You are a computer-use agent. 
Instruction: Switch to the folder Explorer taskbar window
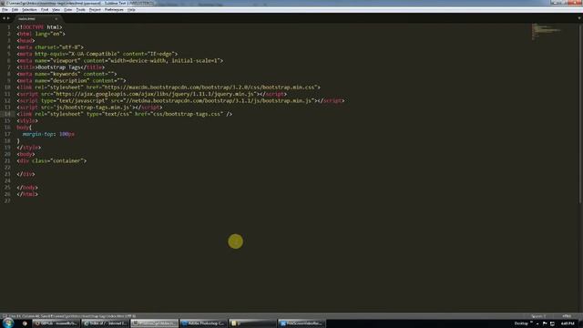coord(252,323)
